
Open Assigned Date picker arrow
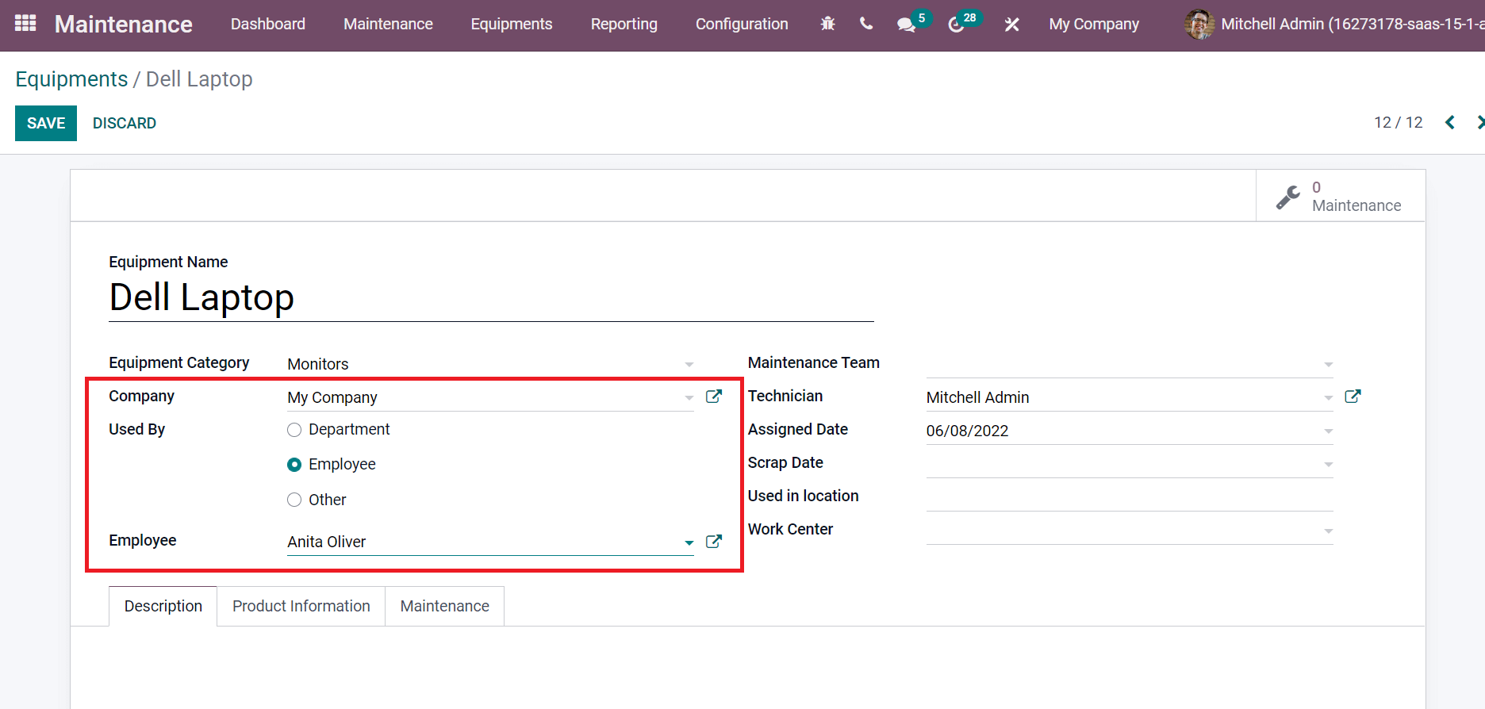pos(1328,431)
